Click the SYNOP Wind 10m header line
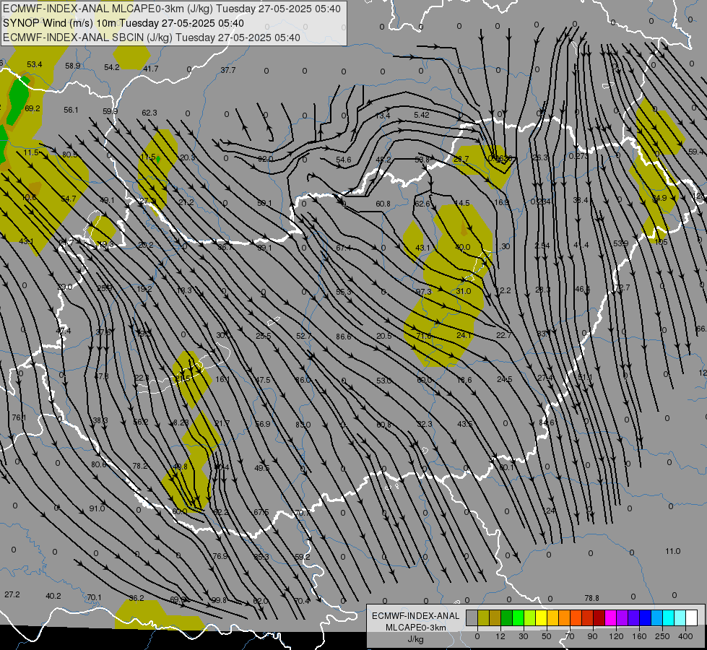Viewport: 707px width, 650px height. point(123,23)
